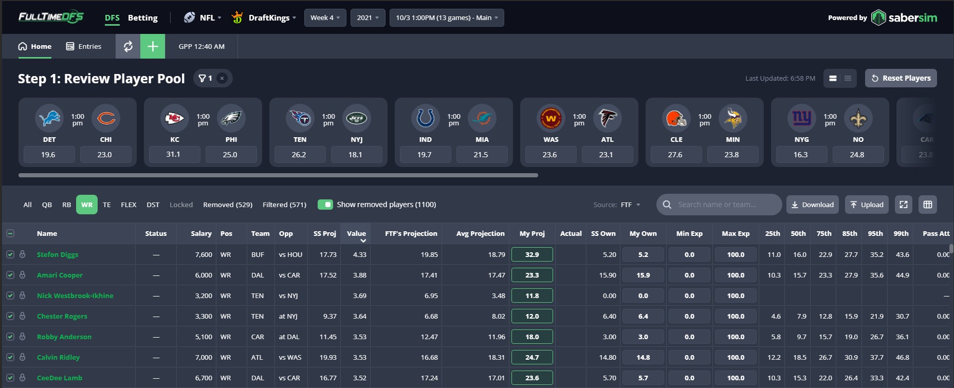The height and width of the screenshot is (388, 954).
Task: Open the DraftKings site dropdown
Action: (x=264, y=17)
